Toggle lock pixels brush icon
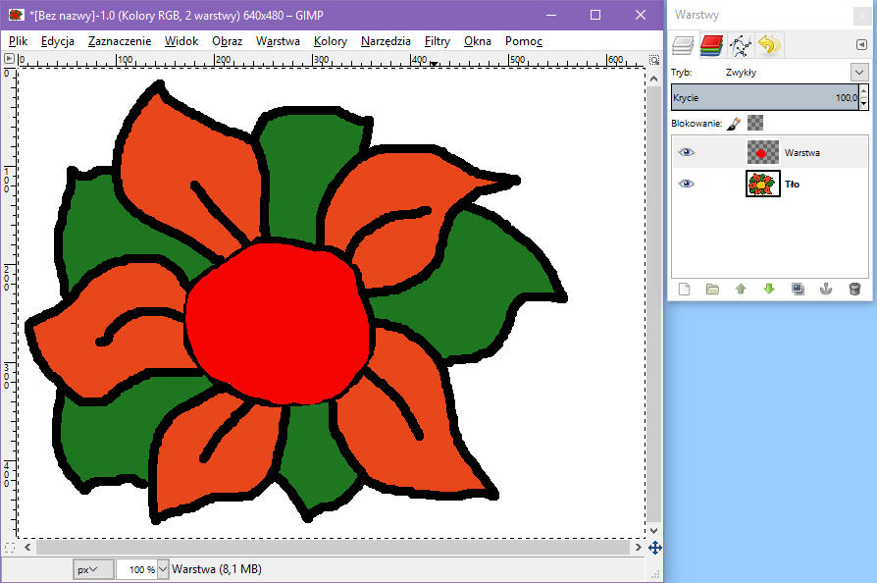Screen dimensions: 877x583 (734, 123)
